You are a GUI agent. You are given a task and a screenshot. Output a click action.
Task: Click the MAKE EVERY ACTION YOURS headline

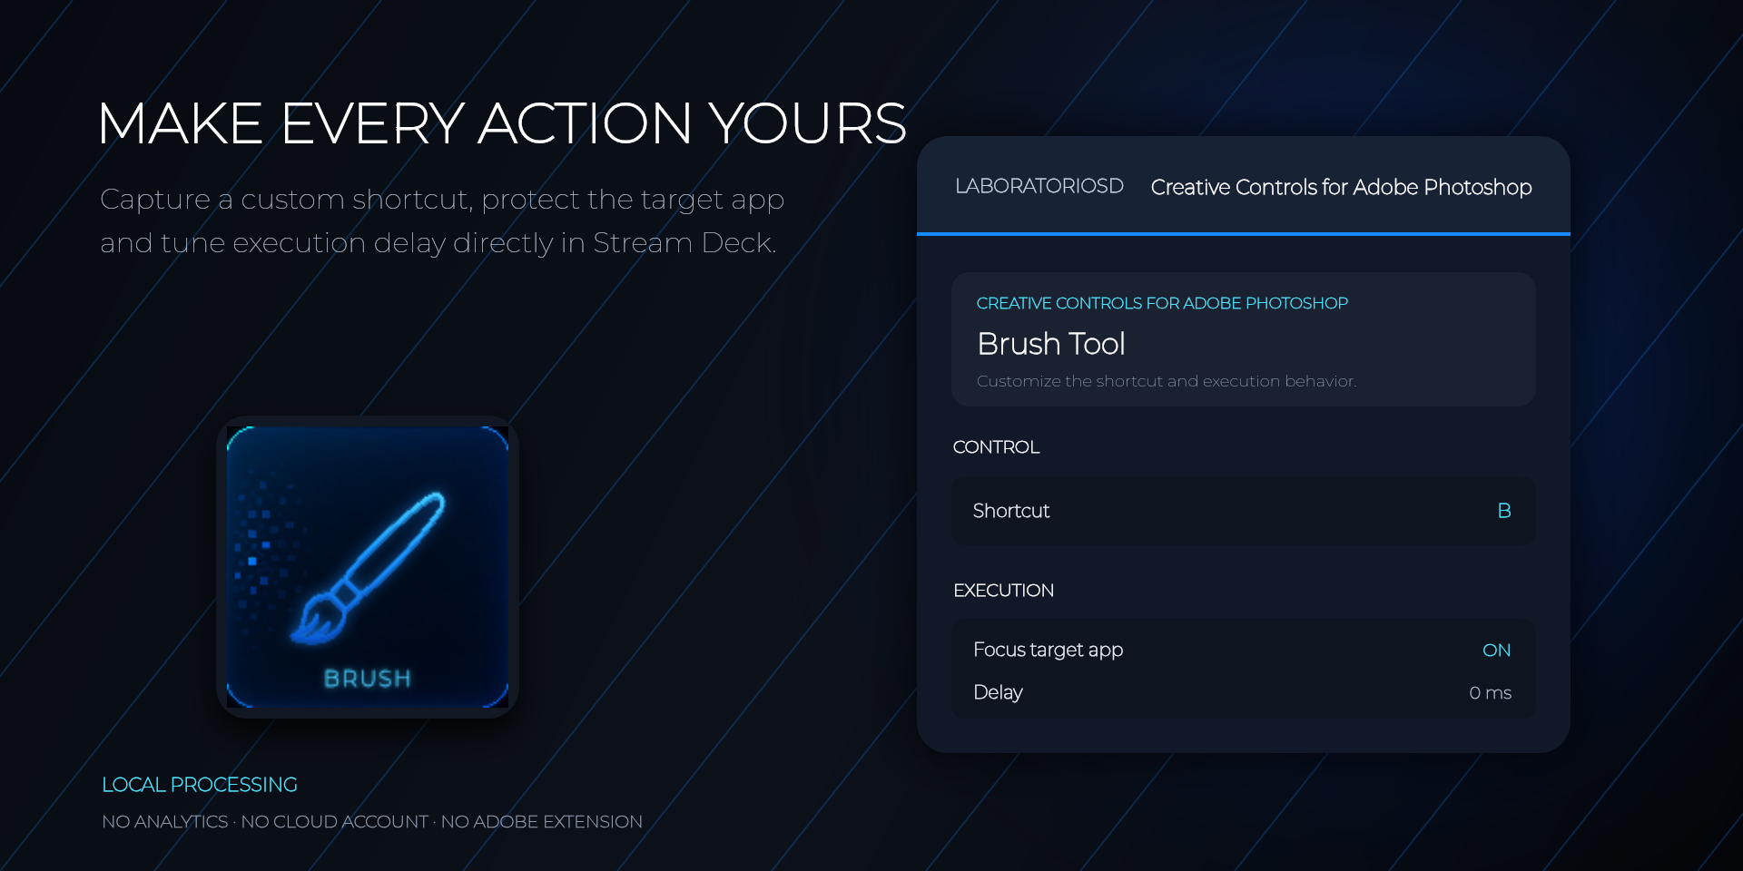(502, 123)
